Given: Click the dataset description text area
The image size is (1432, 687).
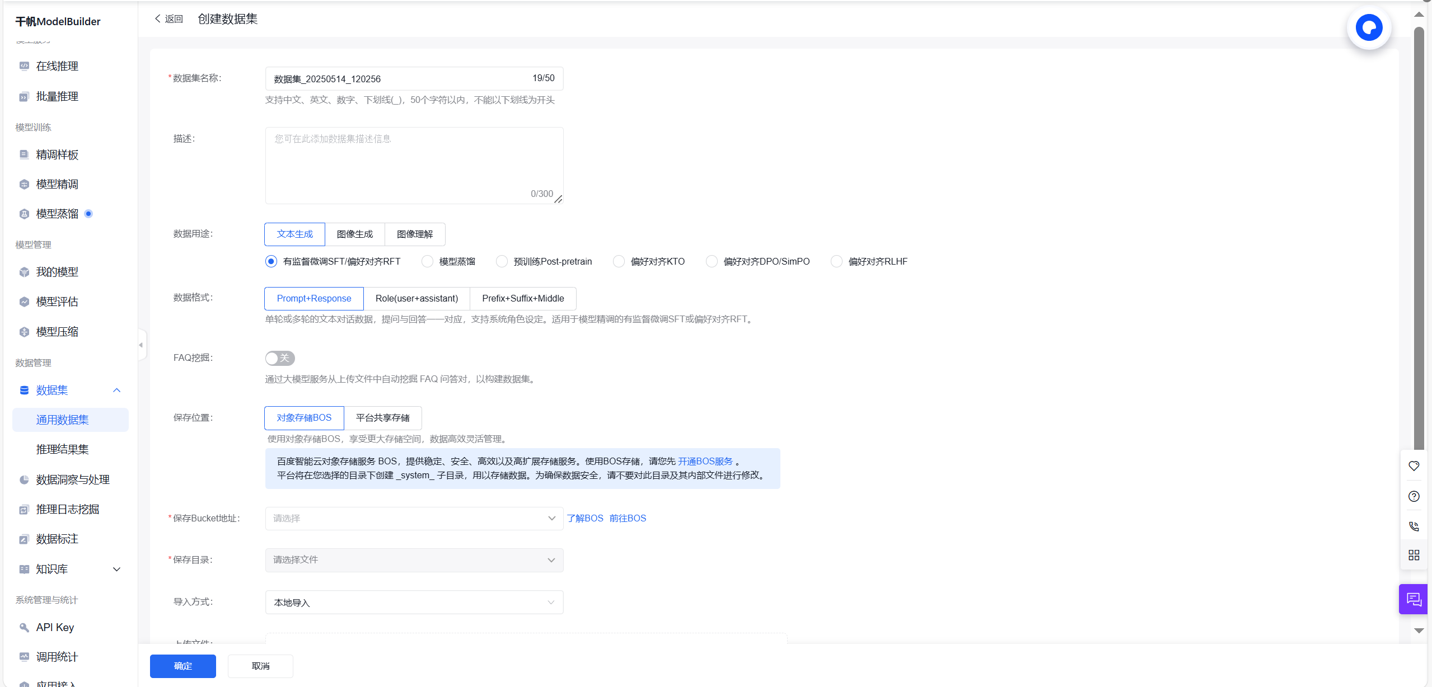Looking at the screenshot, I should tap(414, 165).
